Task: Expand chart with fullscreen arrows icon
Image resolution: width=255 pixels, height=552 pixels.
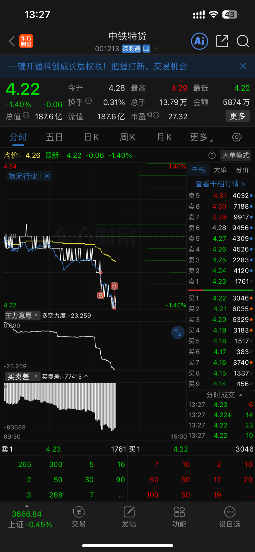Action: [178, 332]
